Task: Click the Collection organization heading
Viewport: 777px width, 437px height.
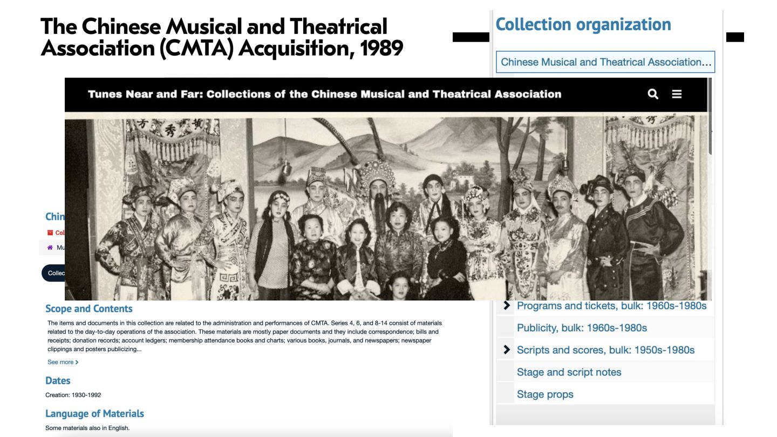Action: 583,24
